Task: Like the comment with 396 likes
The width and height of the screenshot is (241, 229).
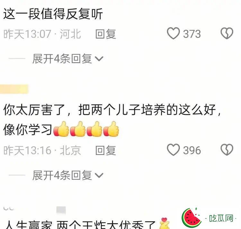Action: [173, 150]
